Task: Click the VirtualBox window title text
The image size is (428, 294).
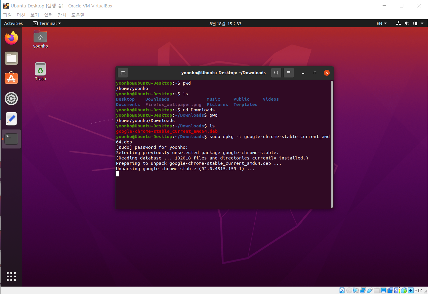Action: point(61,6)
